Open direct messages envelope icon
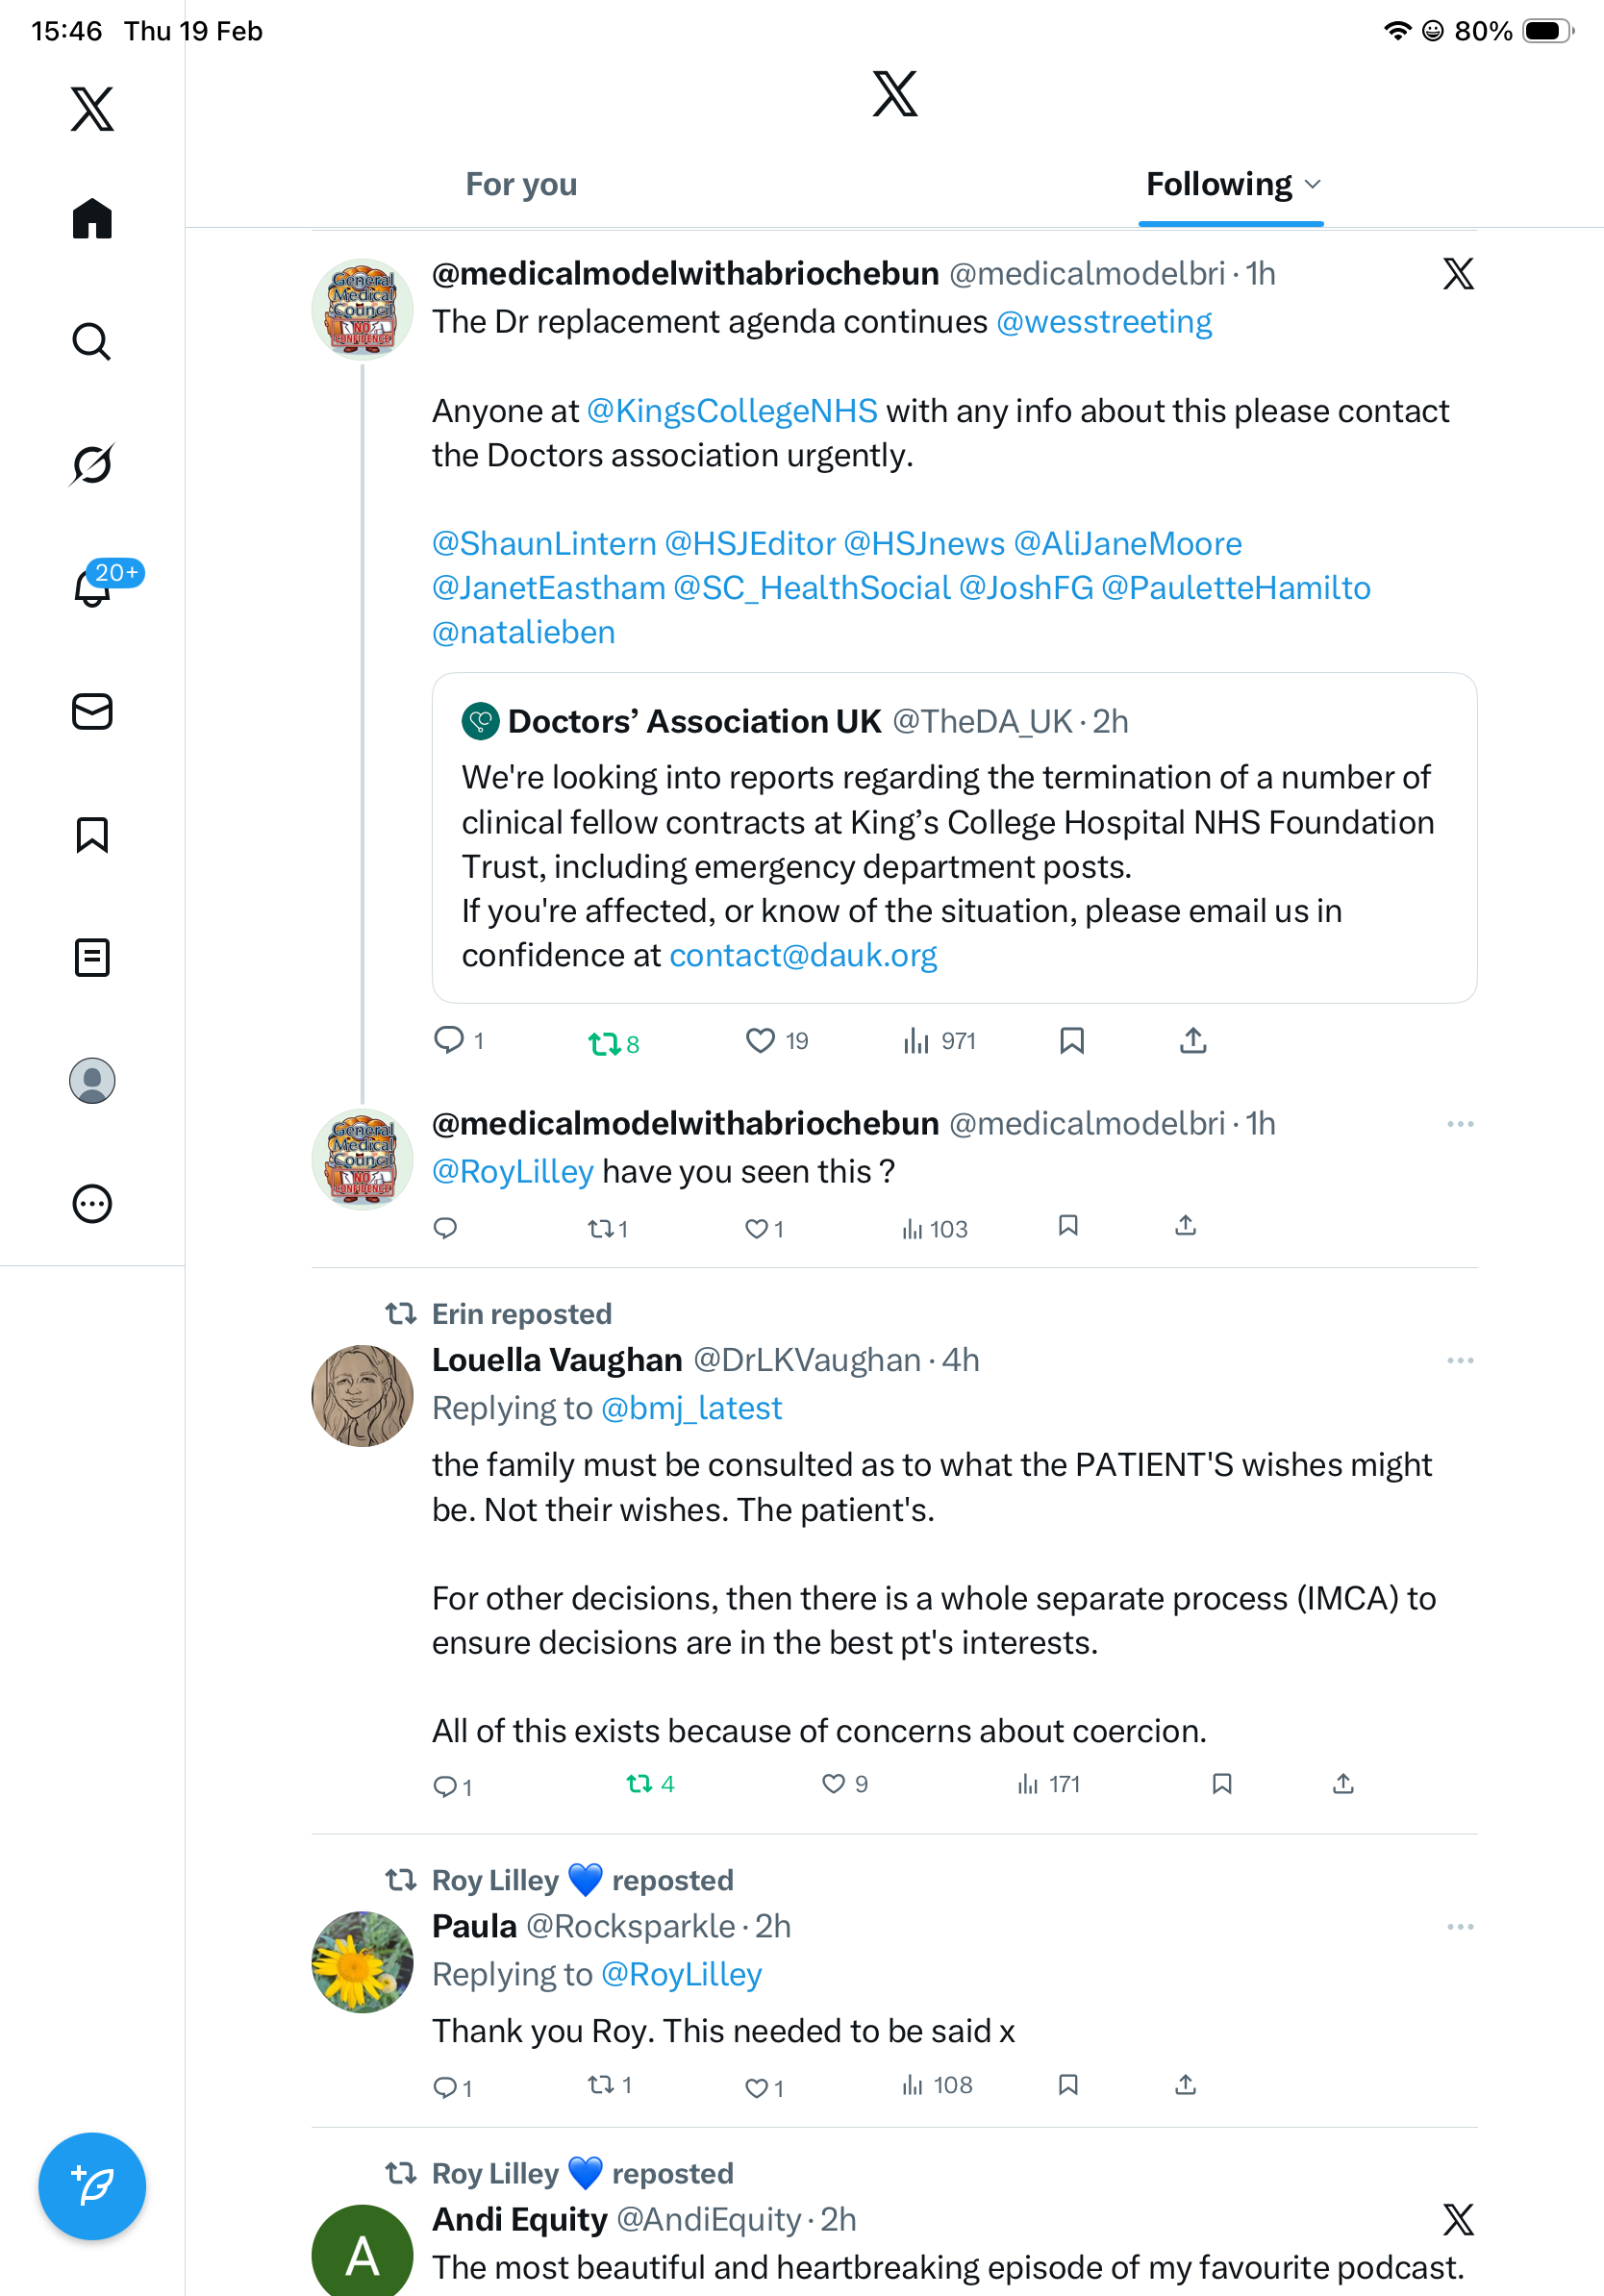The height and width of the screenshot is (2296, 1604). point(92,711)
